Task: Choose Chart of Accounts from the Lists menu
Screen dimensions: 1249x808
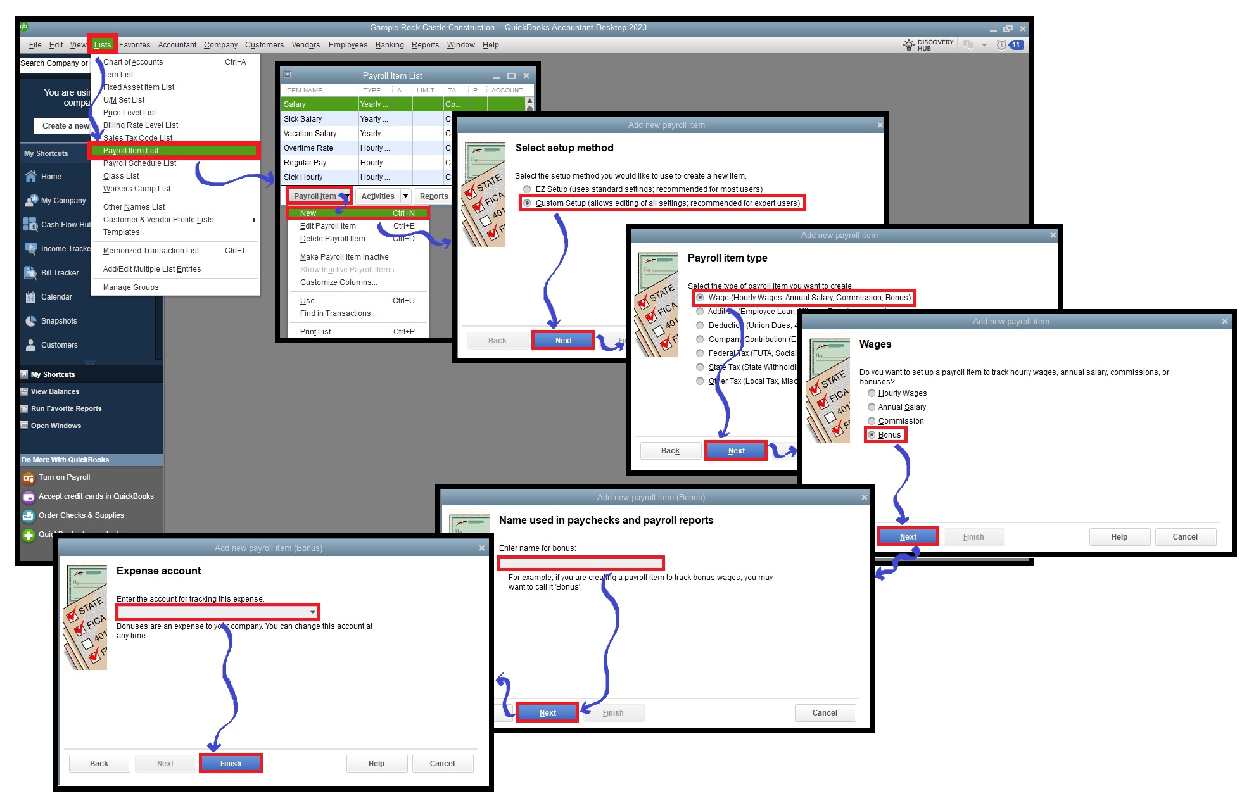Action: pyautogui.click(x=133, y=62)
